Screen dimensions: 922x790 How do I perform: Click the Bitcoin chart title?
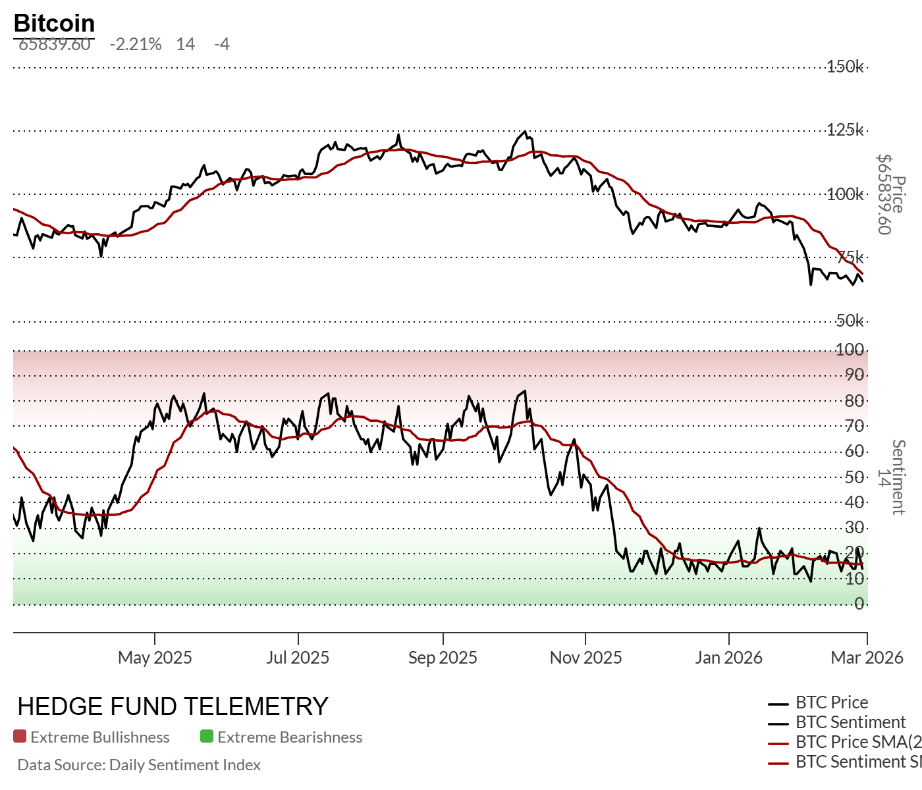[x=54, y=23]
